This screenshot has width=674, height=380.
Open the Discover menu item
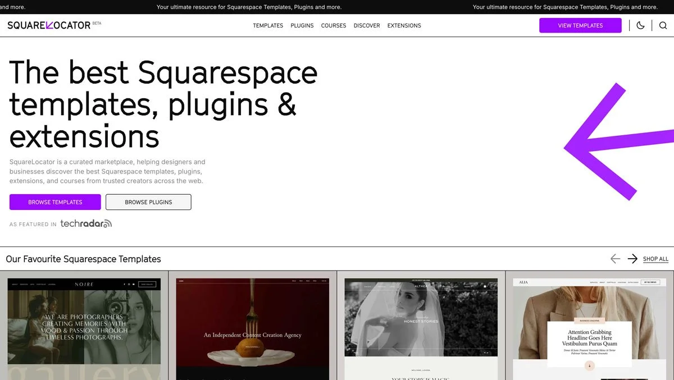367,26
